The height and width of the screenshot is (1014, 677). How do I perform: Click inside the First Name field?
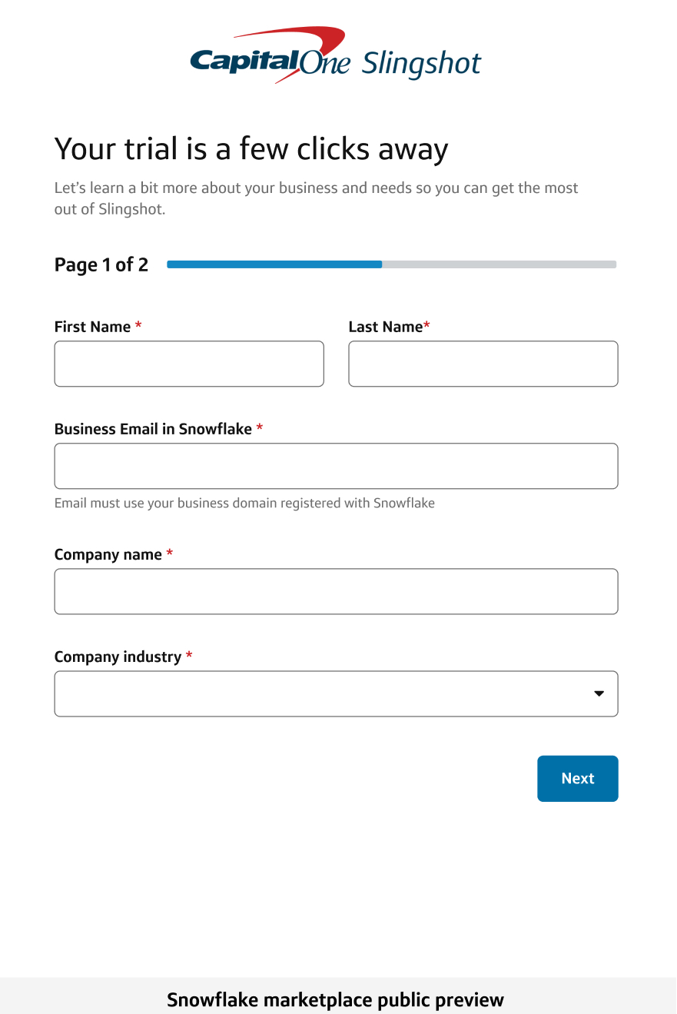tap(188, 363)
